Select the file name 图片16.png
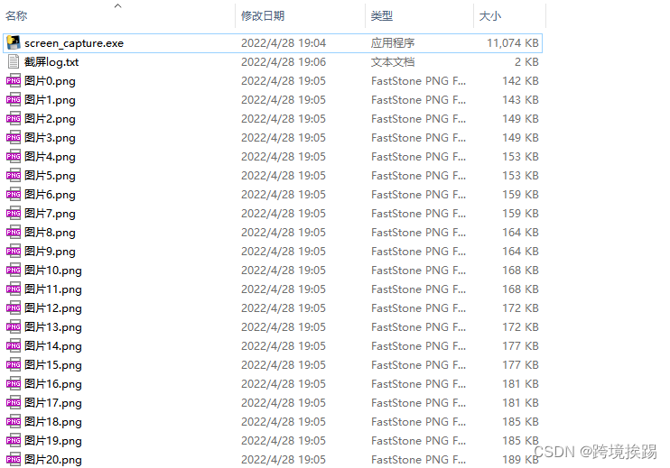Screen dimensions: 670x468 53,384
